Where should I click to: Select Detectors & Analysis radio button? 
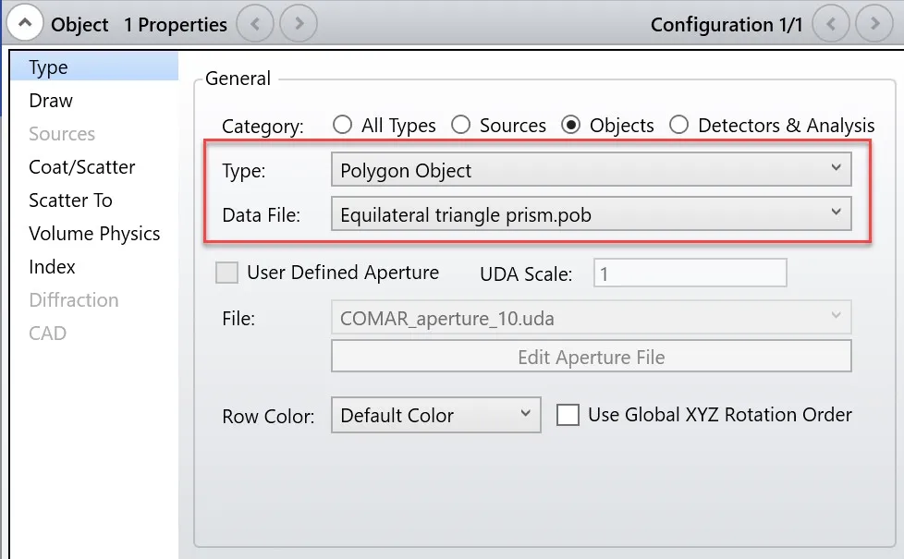(679, 125)
